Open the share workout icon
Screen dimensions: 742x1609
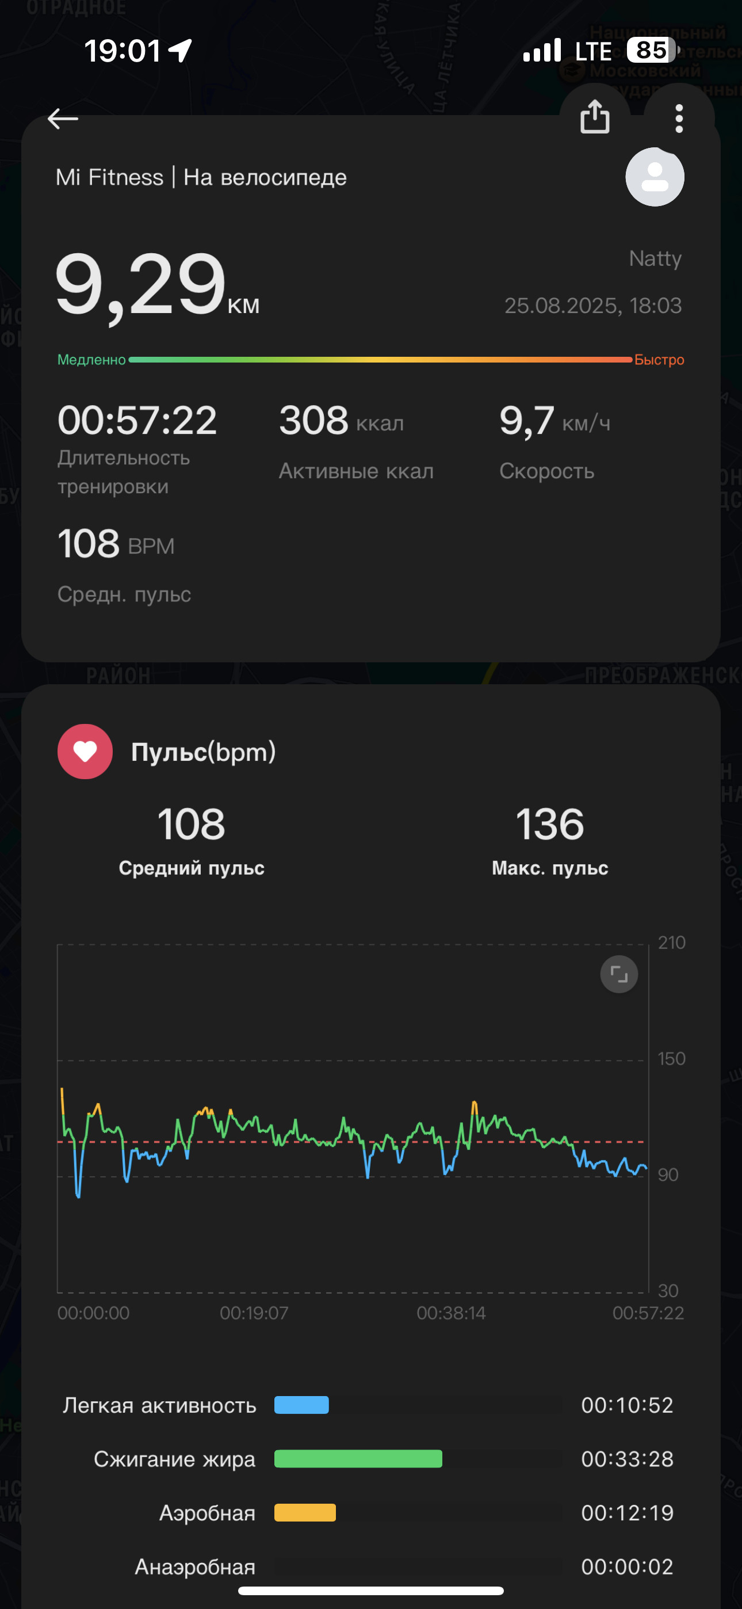[x=595, y=116]
